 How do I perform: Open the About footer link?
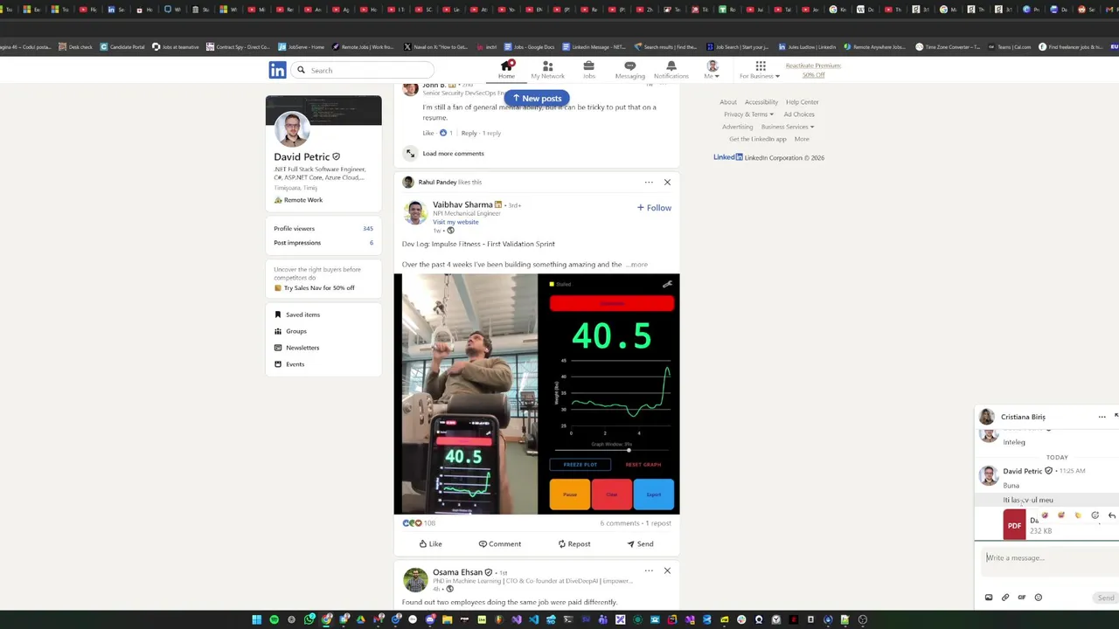728,102
